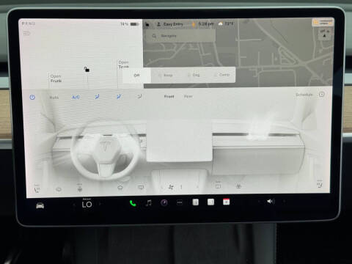
Task: Open the three-dot app launcher
Action: [x=180, y=202]
